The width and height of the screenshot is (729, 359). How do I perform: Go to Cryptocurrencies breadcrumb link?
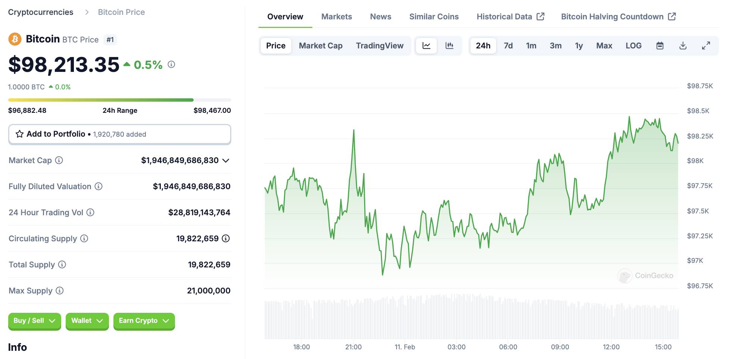pyautogui.click(x=41, y=12)
